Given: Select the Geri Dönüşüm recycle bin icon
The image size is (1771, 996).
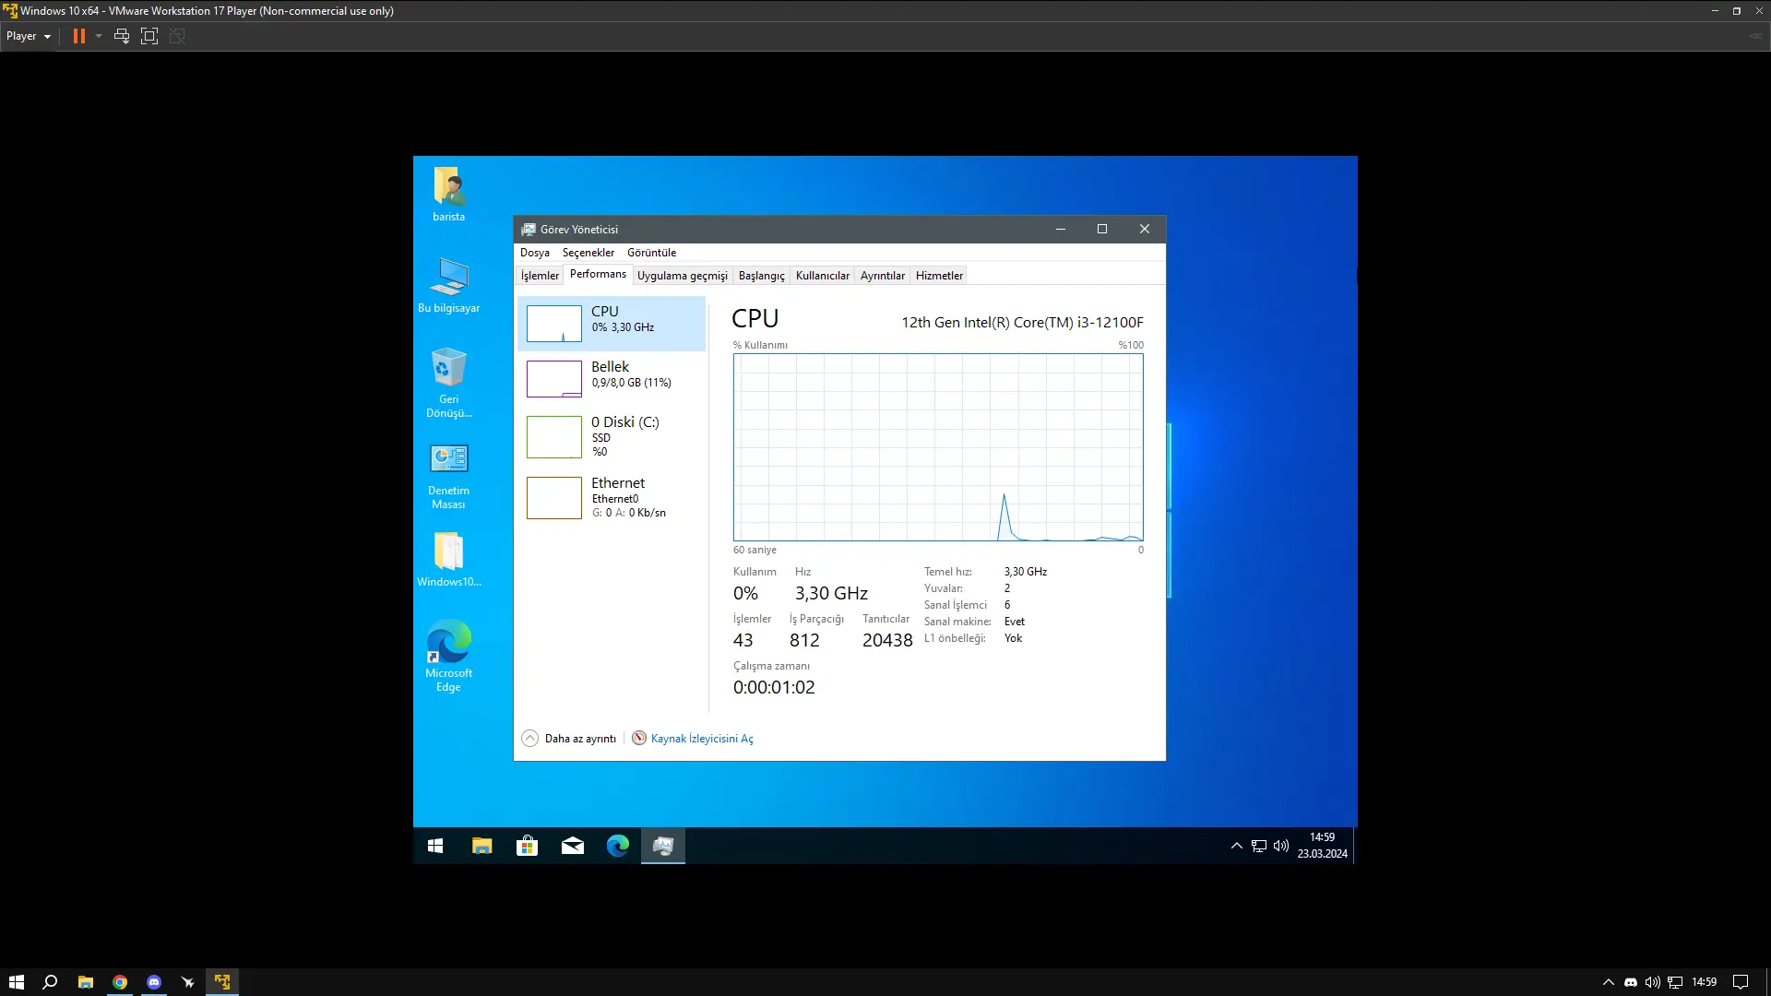Looking at the screenshot, I should [449, 383].
